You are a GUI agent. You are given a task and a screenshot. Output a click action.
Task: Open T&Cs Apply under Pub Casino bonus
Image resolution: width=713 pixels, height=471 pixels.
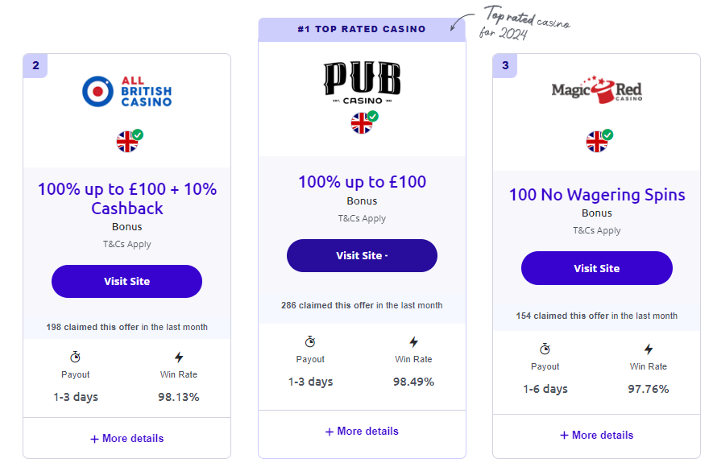tap(362, 218)
